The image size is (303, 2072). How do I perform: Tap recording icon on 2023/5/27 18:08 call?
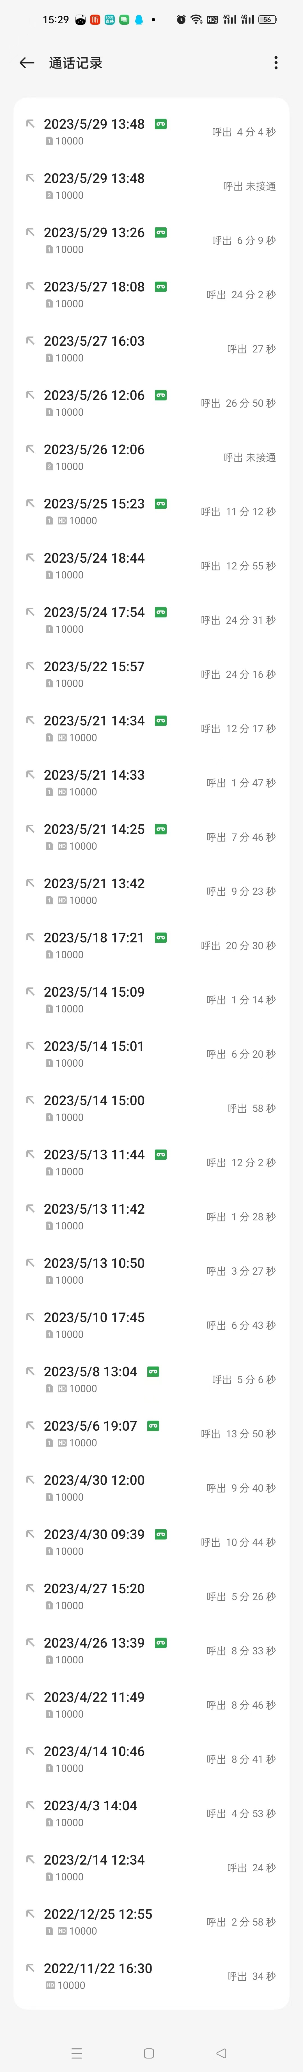point(161,286)
